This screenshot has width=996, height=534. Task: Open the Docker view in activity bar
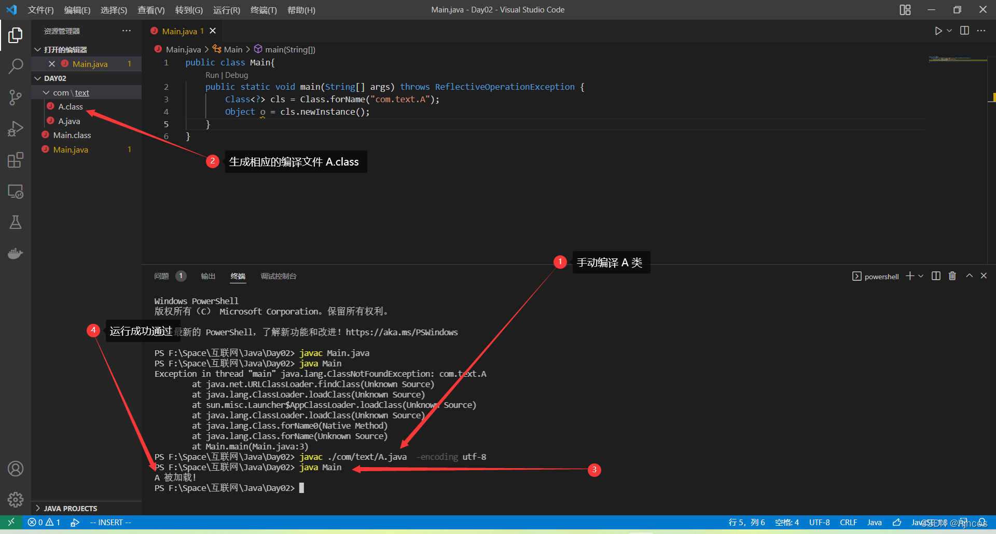pos(16,254)
